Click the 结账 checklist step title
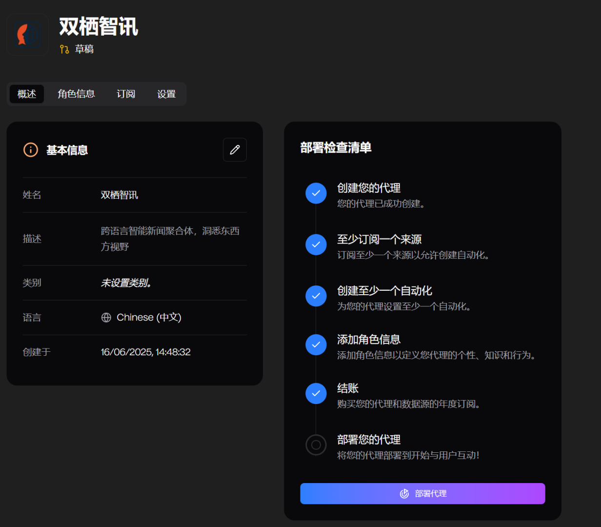Viewport: 601px width, 527px height. [348, 388]
